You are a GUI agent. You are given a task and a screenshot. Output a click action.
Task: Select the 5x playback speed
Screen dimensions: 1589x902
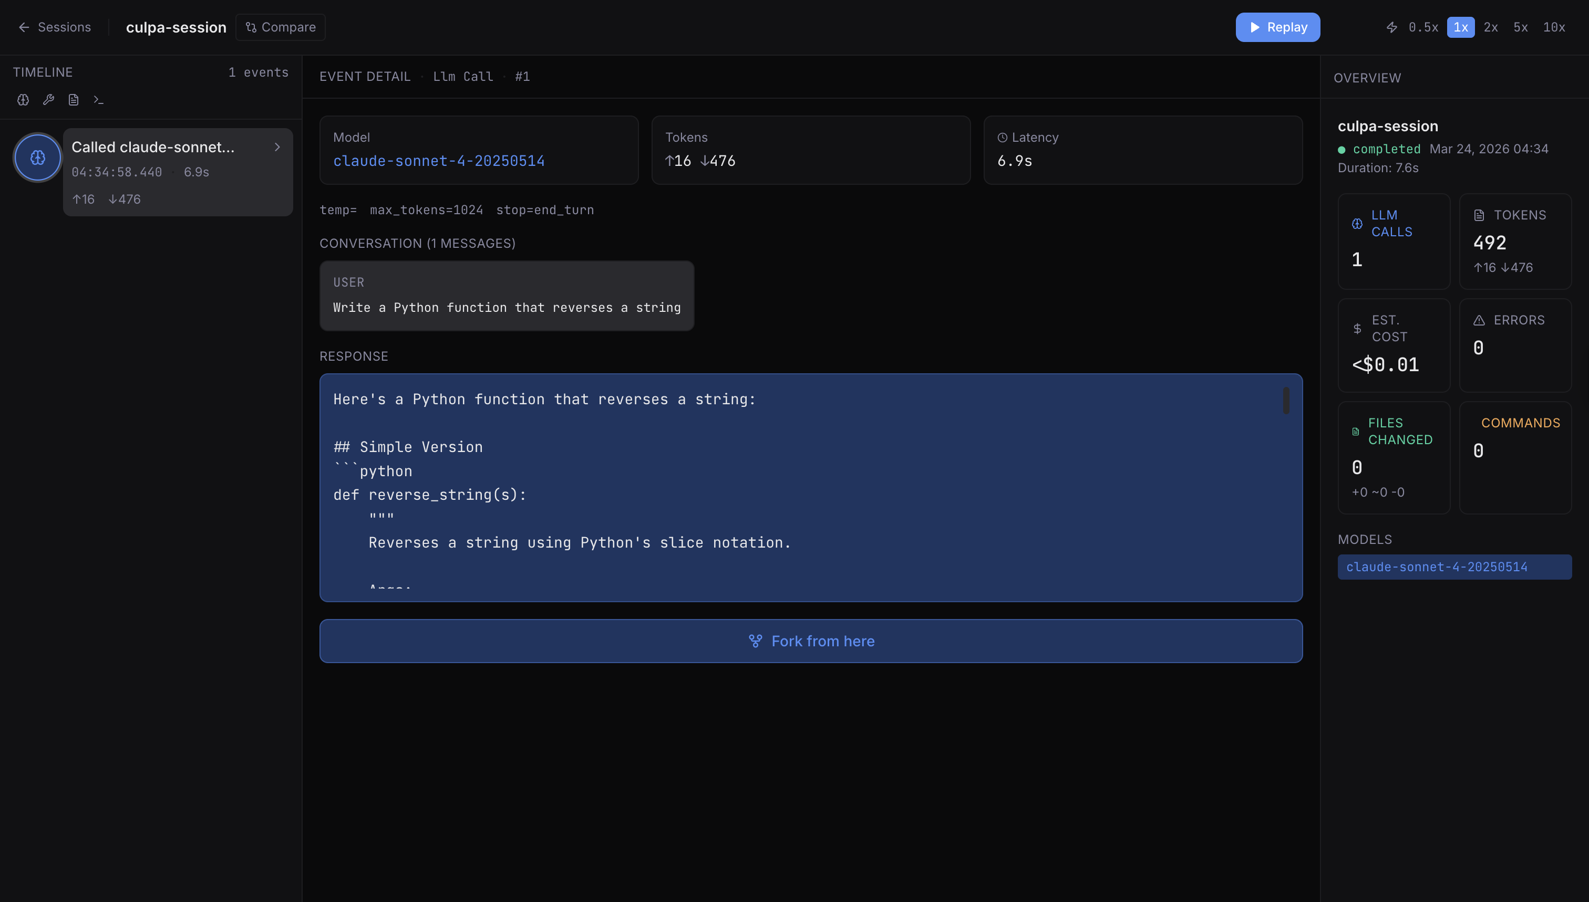[1520, 27]
